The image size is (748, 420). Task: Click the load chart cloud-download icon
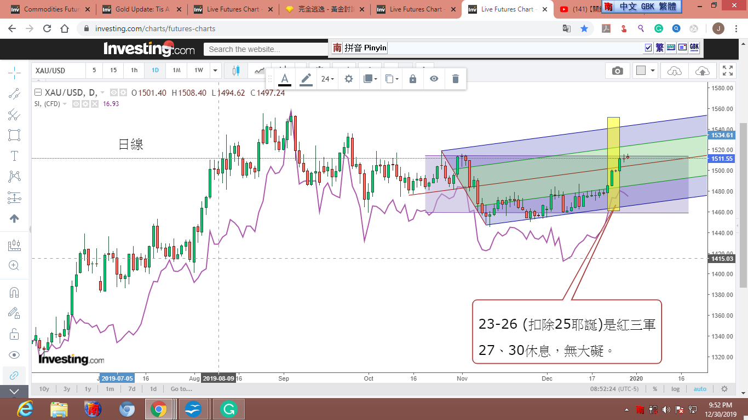(675, 71)
